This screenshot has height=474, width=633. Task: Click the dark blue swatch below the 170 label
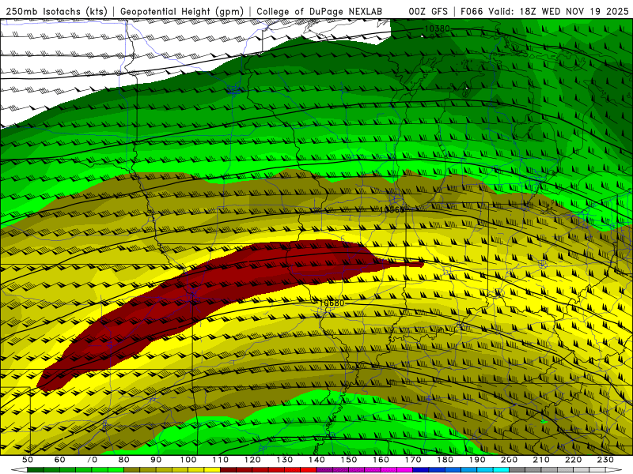[421, 470]
